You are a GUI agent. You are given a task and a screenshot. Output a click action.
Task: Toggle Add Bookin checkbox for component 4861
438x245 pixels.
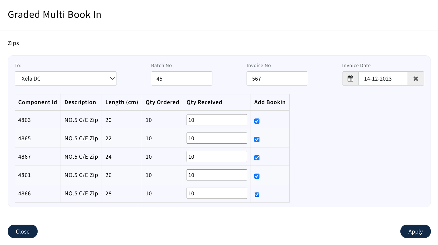257,176
